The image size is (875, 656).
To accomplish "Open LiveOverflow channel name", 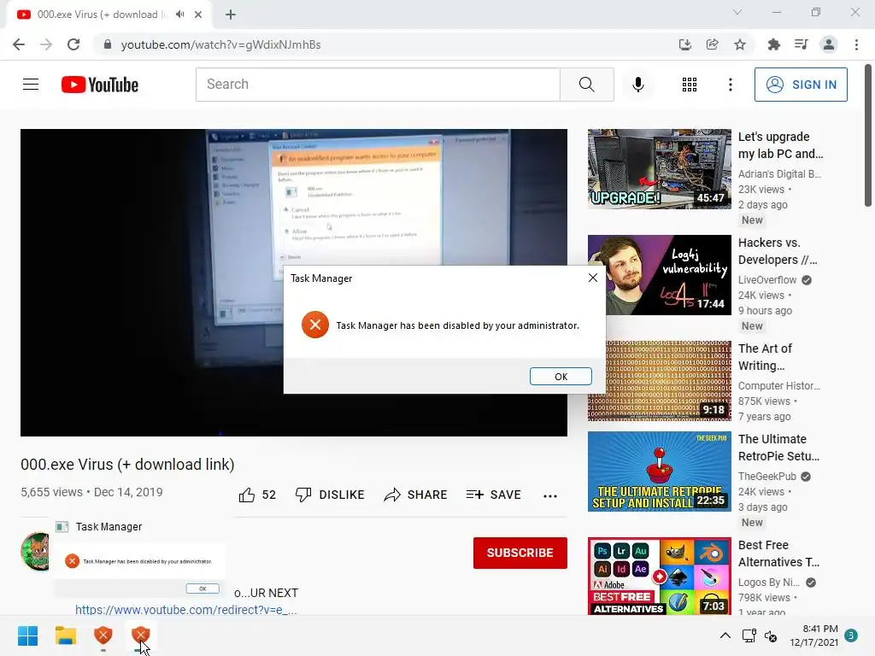I will coord(767,280).
